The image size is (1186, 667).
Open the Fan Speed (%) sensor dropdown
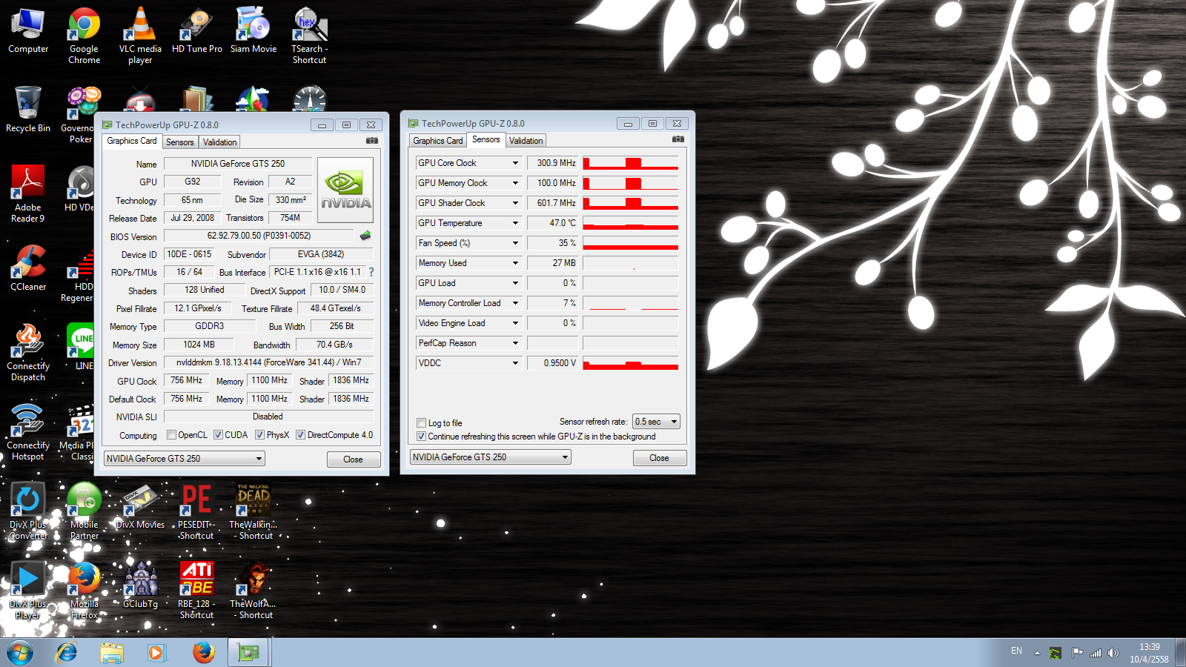coord(515,243)
